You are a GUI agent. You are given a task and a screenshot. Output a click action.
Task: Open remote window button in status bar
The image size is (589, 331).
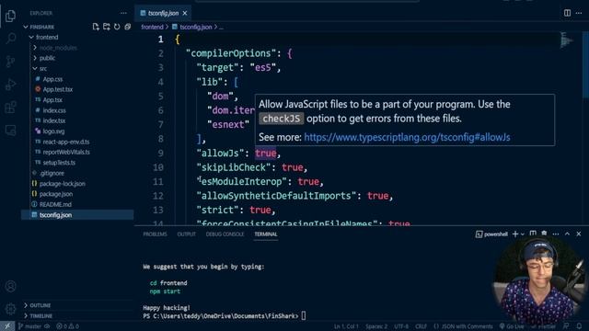point(7,326)
